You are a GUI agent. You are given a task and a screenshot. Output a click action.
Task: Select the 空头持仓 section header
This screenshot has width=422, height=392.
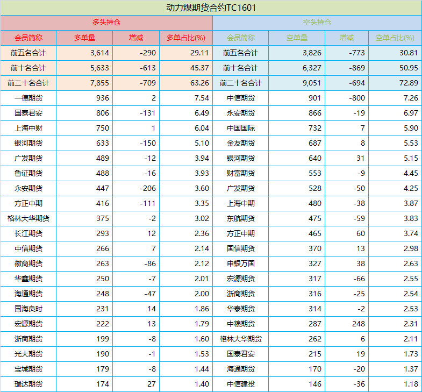(x=317, y=23)
